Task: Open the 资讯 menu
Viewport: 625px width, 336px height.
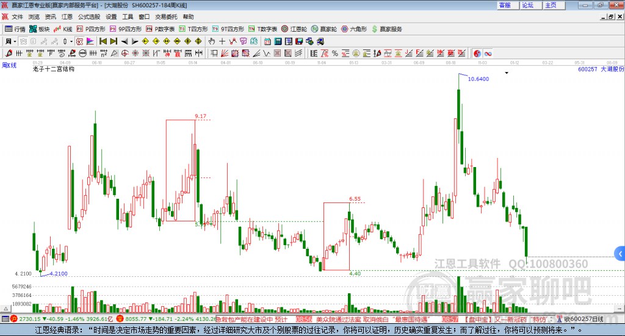Action: click(x=50, y=16)
